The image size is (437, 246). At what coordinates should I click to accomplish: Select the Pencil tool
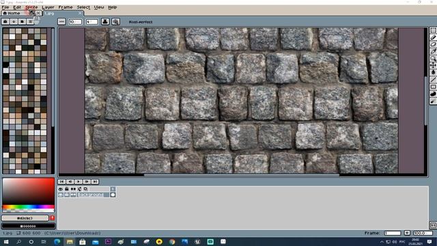pos(433,38)
